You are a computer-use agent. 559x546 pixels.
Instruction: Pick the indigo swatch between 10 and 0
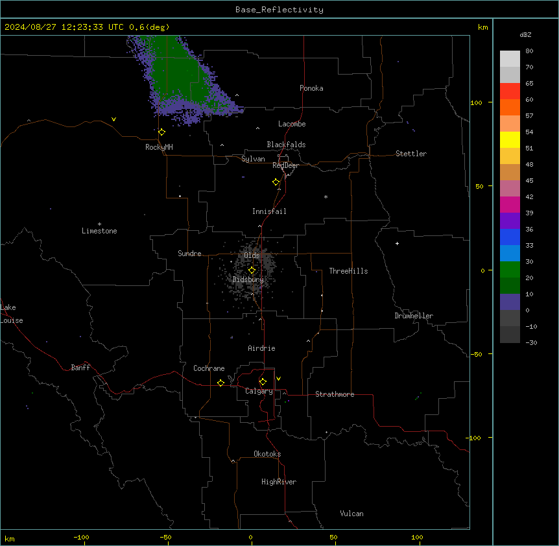click(510, 302)
